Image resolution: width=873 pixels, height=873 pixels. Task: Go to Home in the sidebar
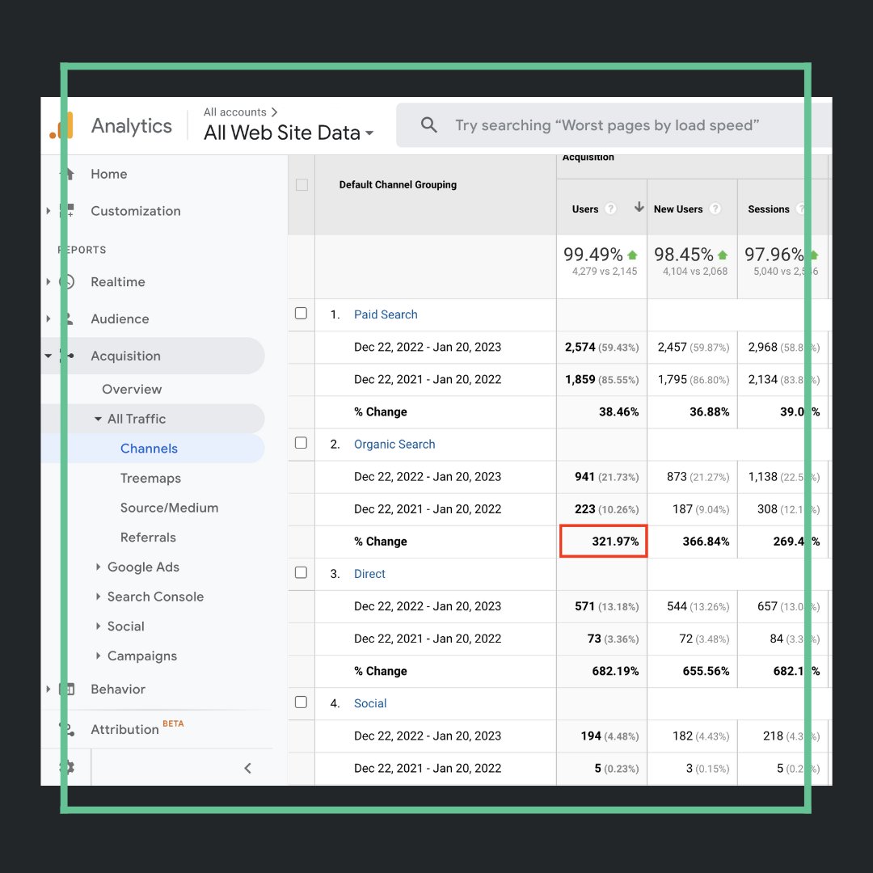[x=108, y=174]
